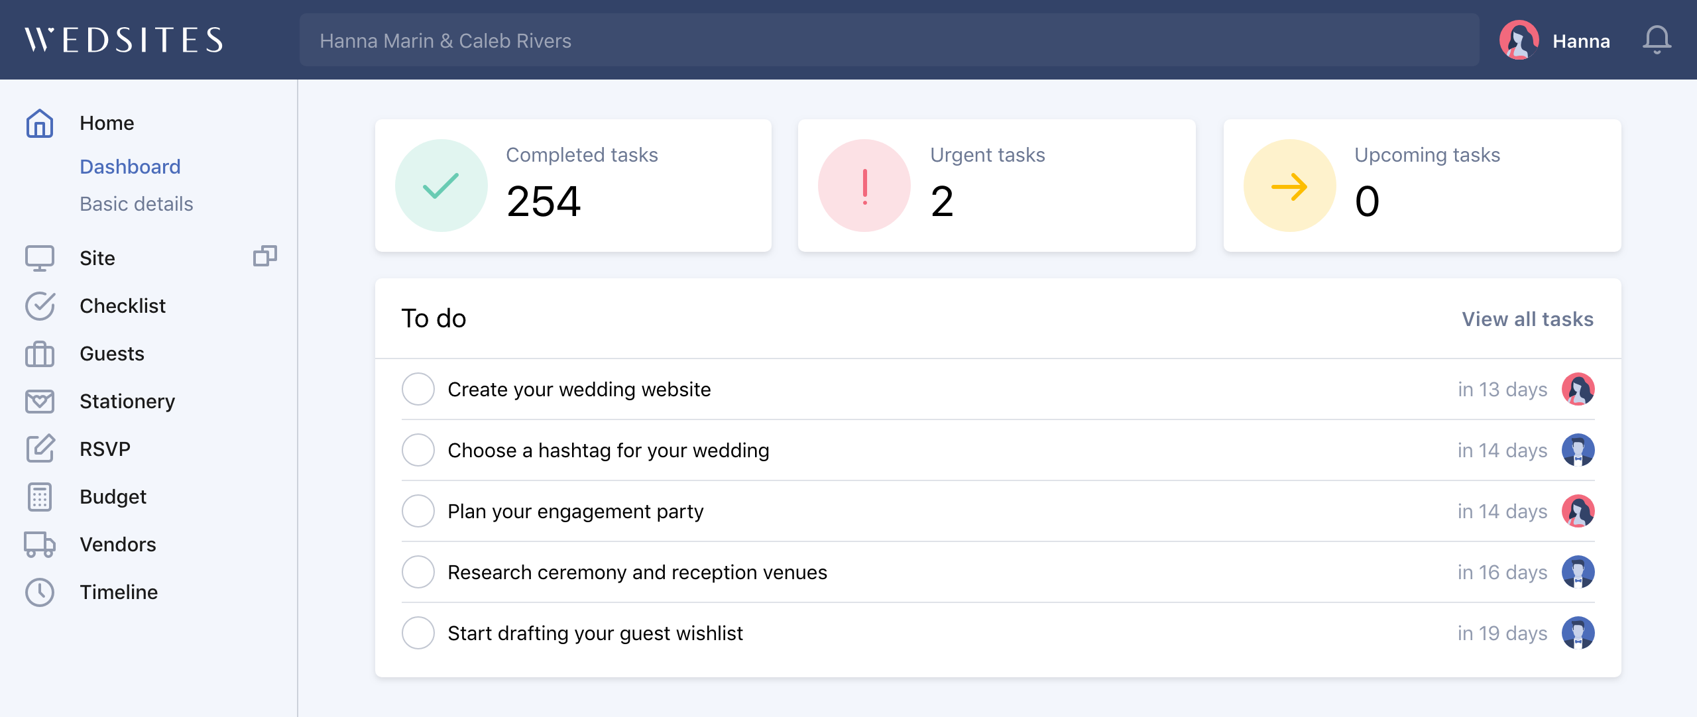The height and width of the screenshot is (717, 1697).
Task: Open the Home menu item
Action: click(107, 123)
